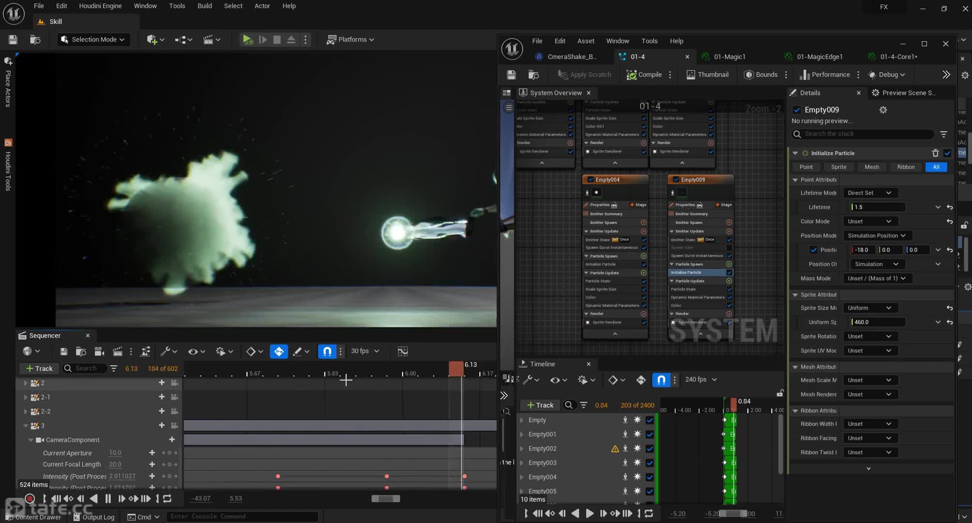The height and width of the screenshot is (523, 972).
Task: Open the emitter settings gear next to Empty009
Action: coord(883,110)
